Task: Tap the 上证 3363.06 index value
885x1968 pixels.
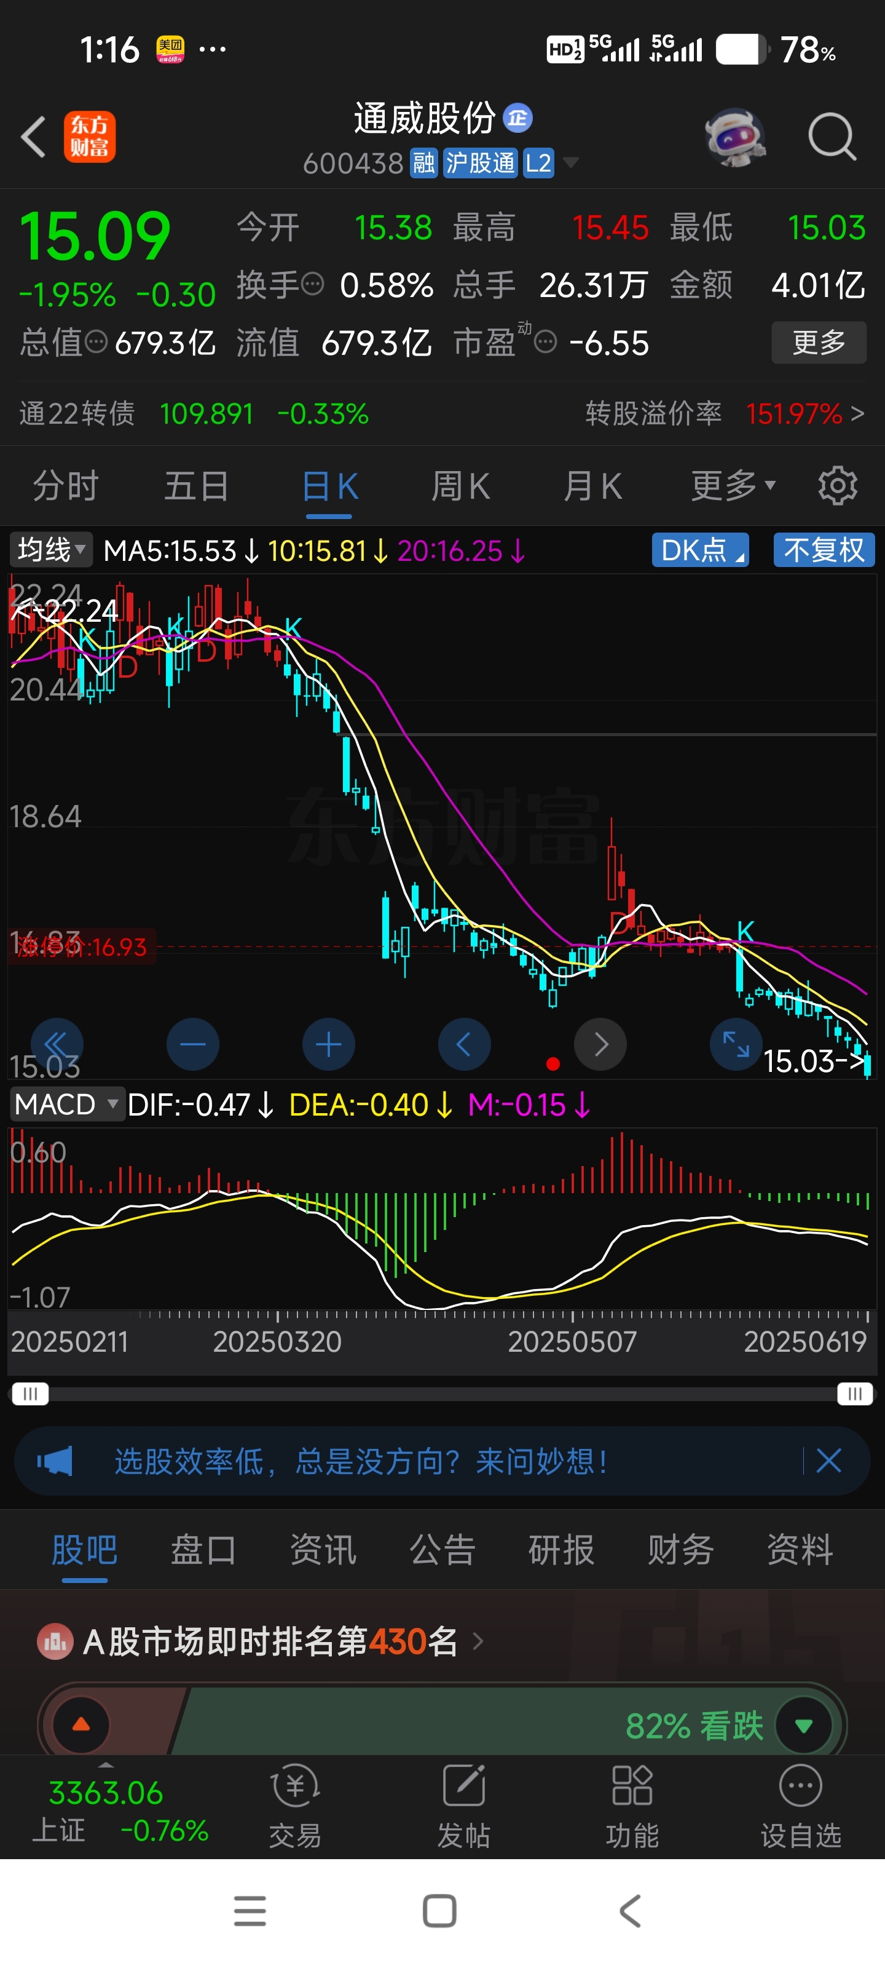Action: coord(105,1792)
